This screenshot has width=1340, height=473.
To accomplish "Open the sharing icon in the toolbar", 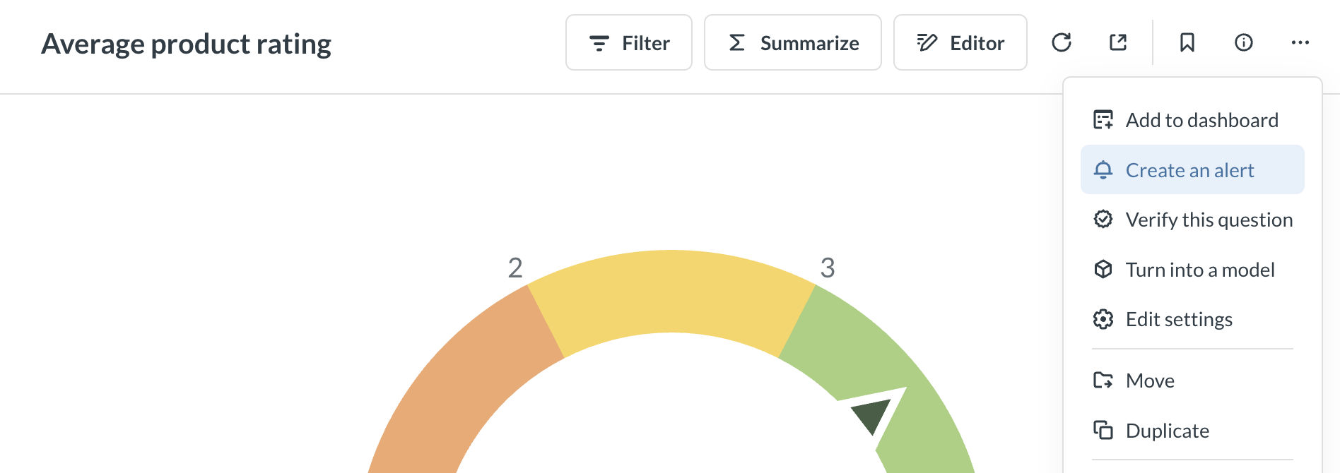I will pyautogui.click(x=1117, y=43).
